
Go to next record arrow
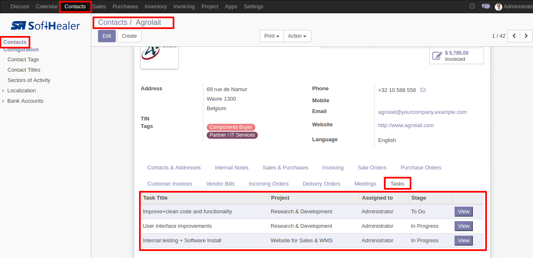[526, 36]
